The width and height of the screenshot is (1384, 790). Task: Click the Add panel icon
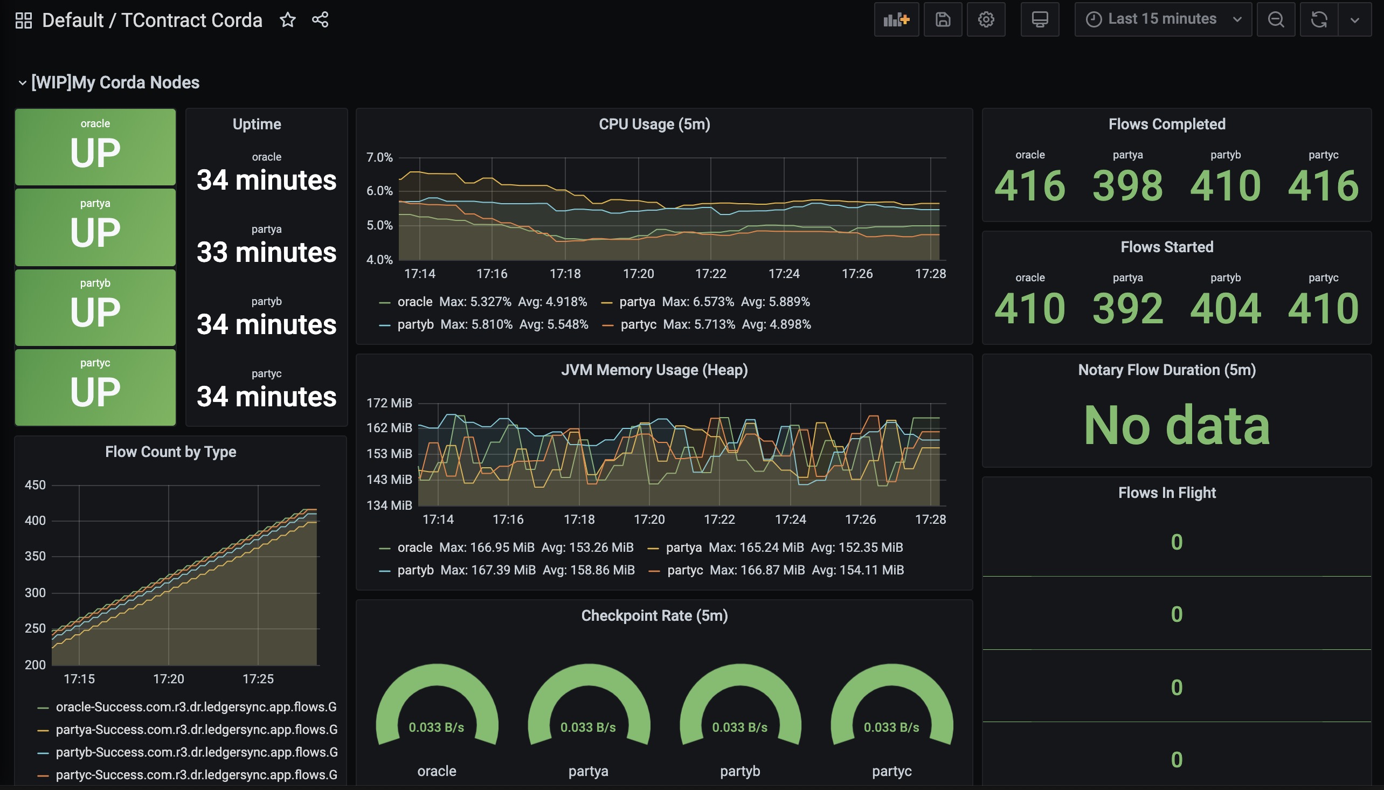(x=896, y=19)
